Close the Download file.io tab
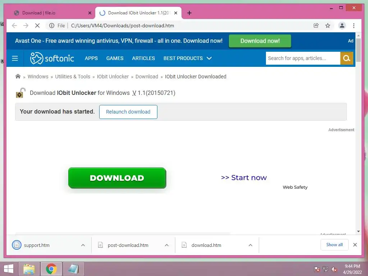368x276 pixels. (x=89, y=13)
